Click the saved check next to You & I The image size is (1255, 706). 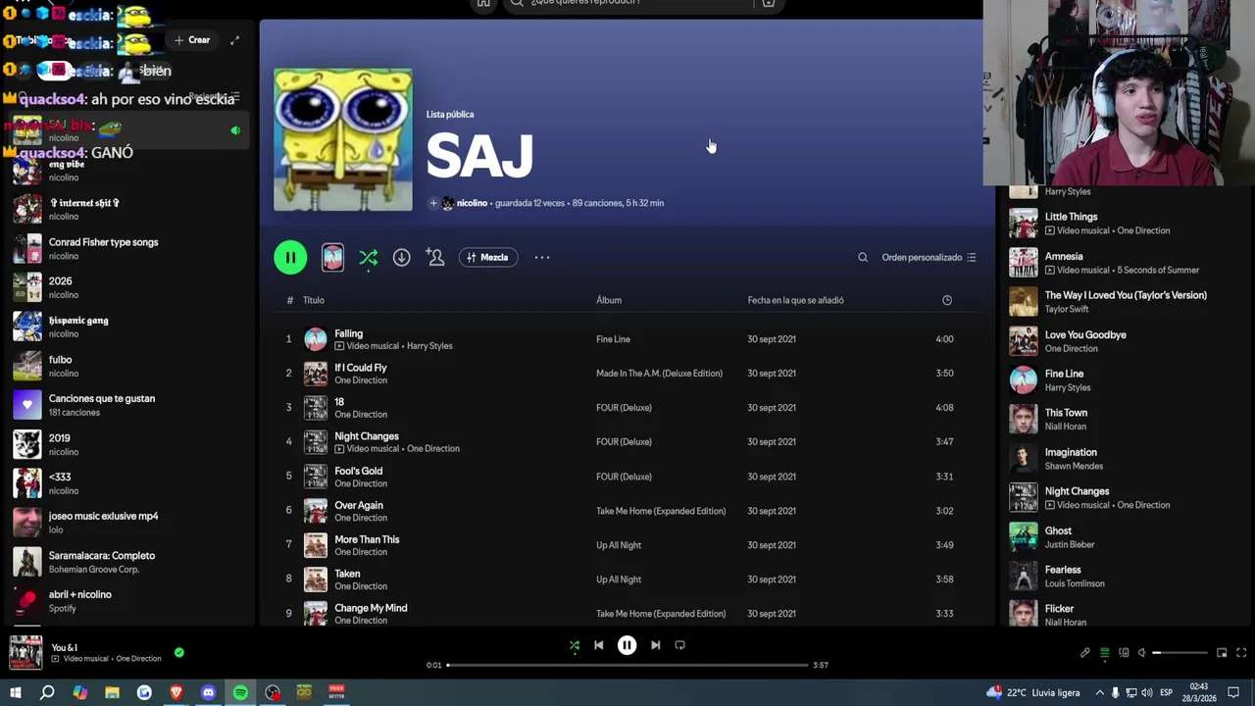178,652
